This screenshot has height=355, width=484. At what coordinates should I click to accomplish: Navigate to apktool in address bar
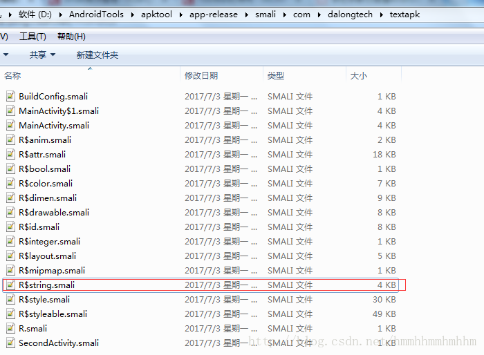[x=156, y=15]
